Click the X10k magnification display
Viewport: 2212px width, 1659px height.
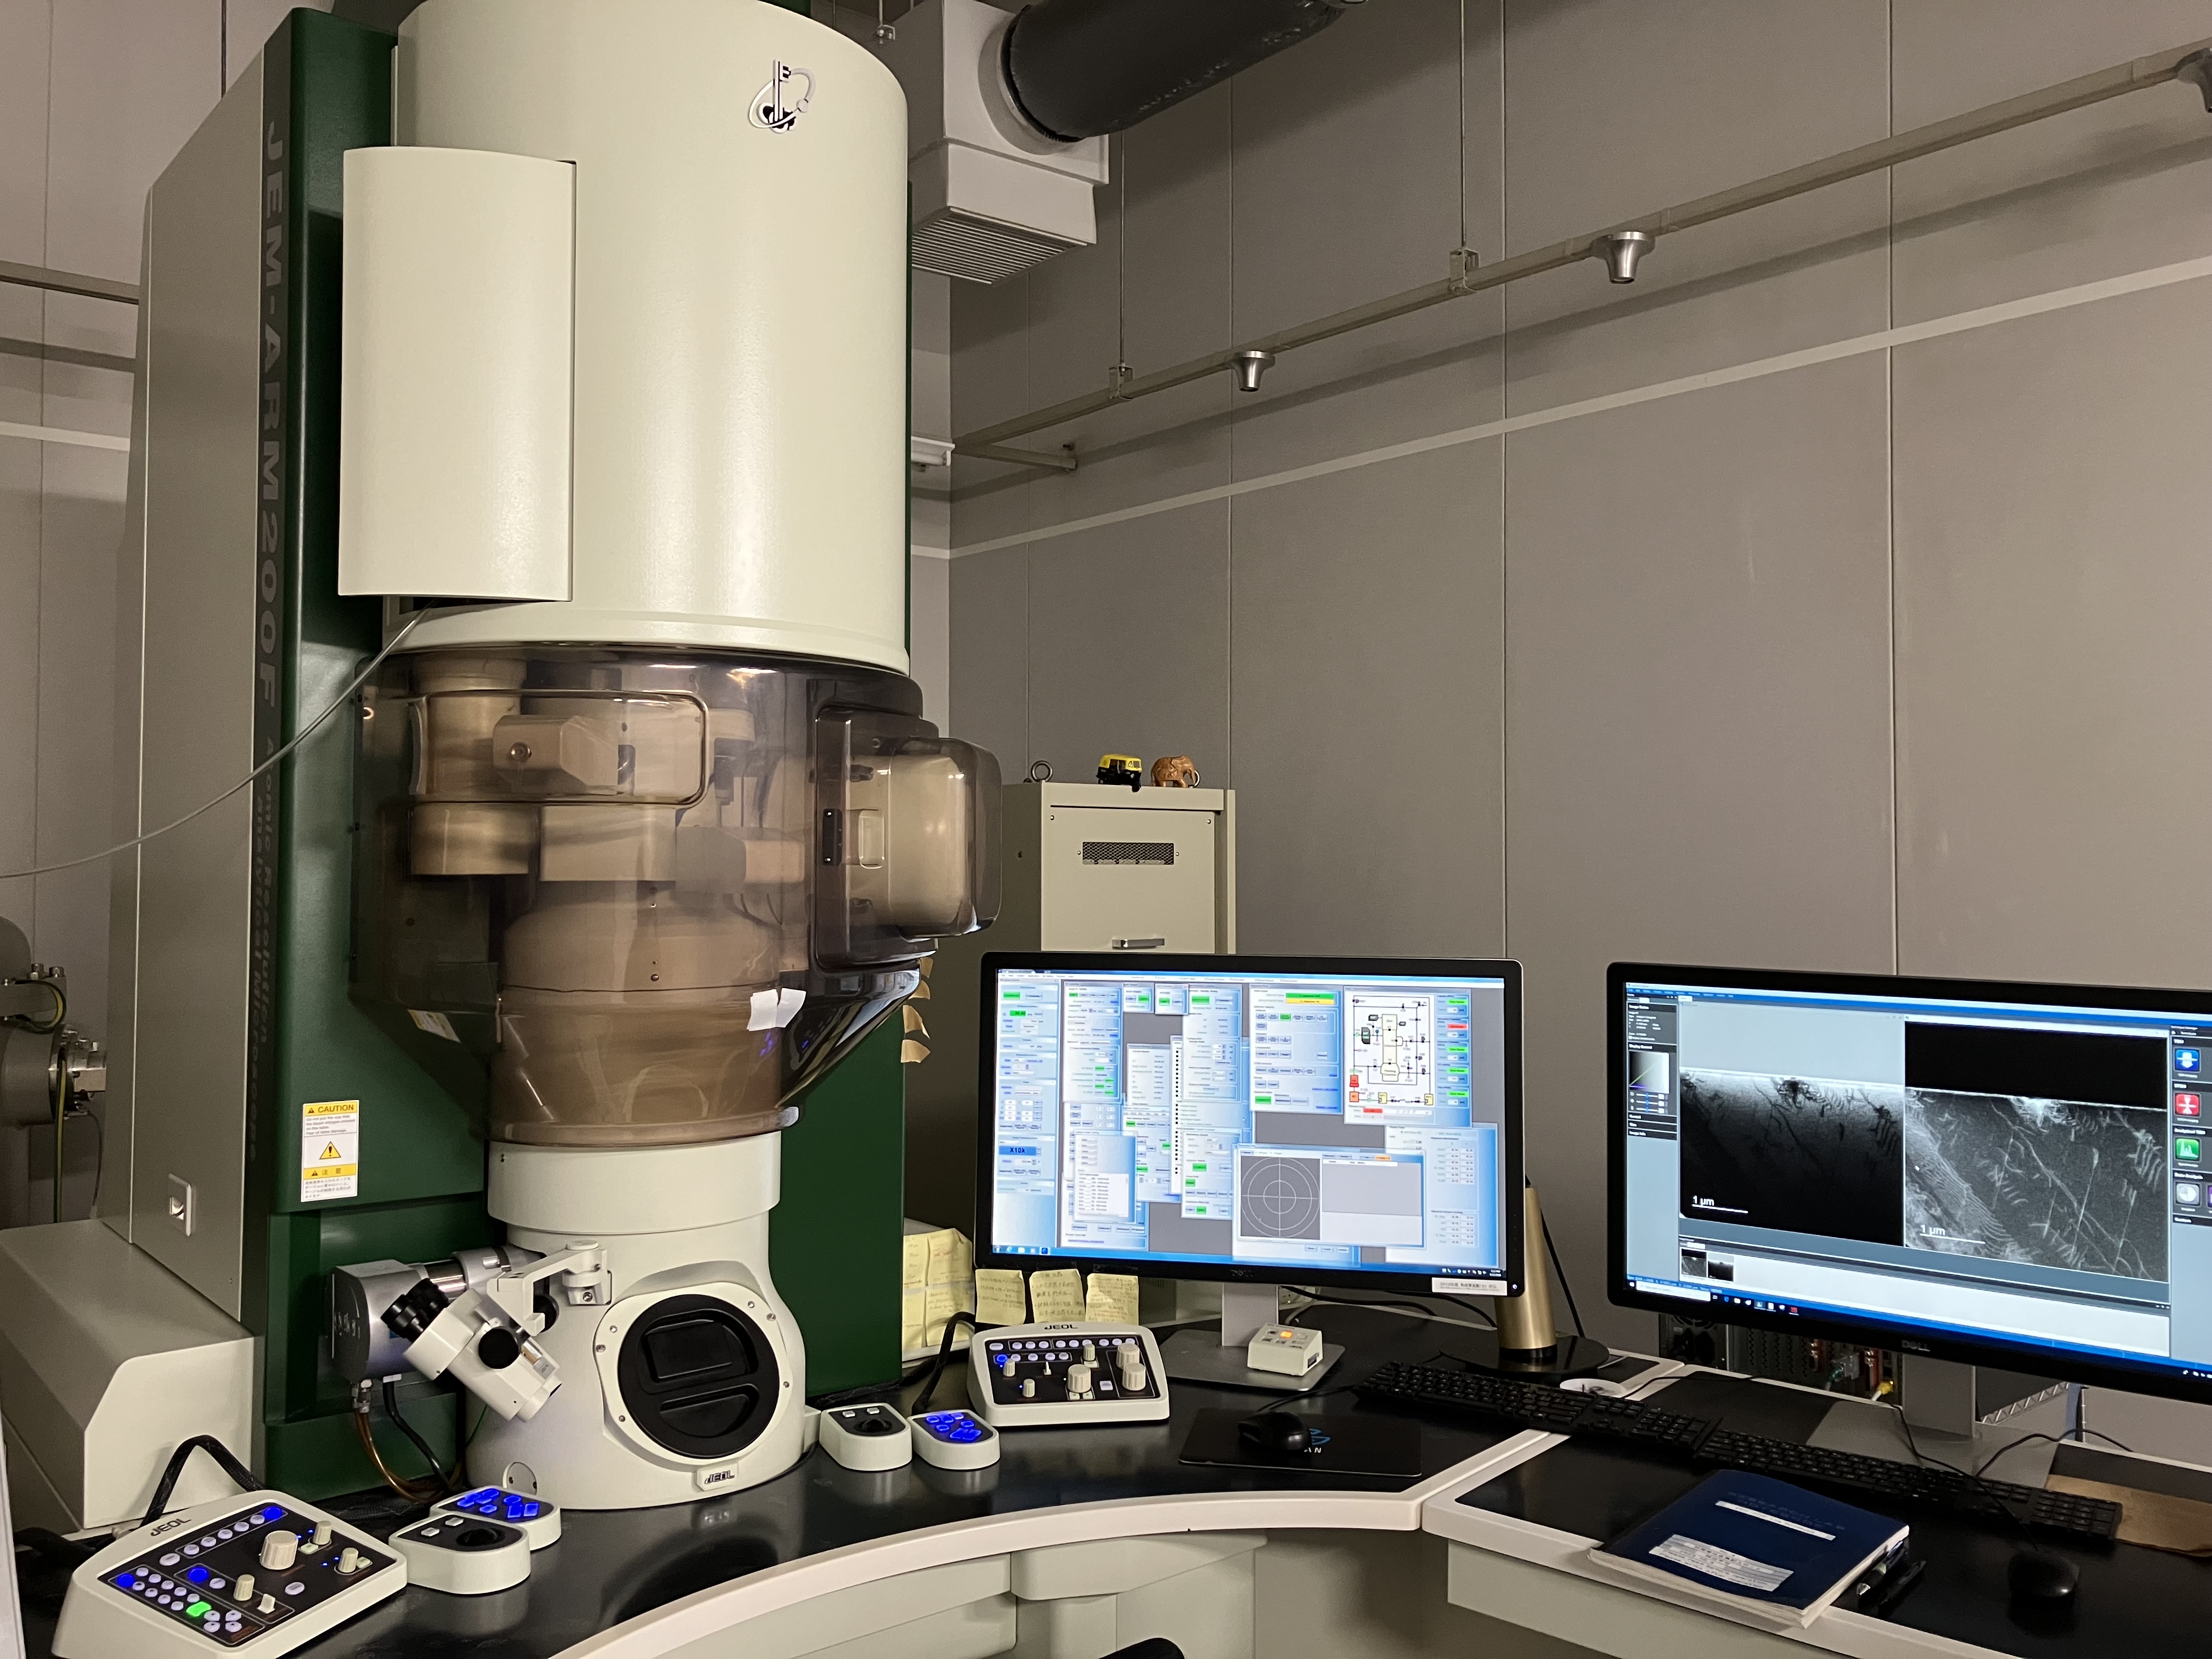click(1018, 1151)
